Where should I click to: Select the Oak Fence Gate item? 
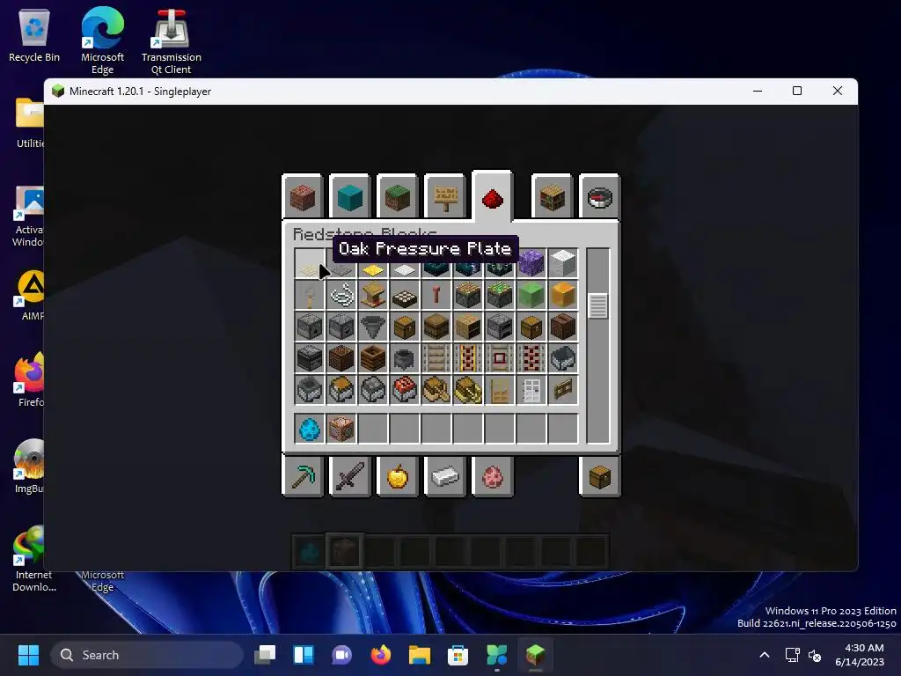562,390
